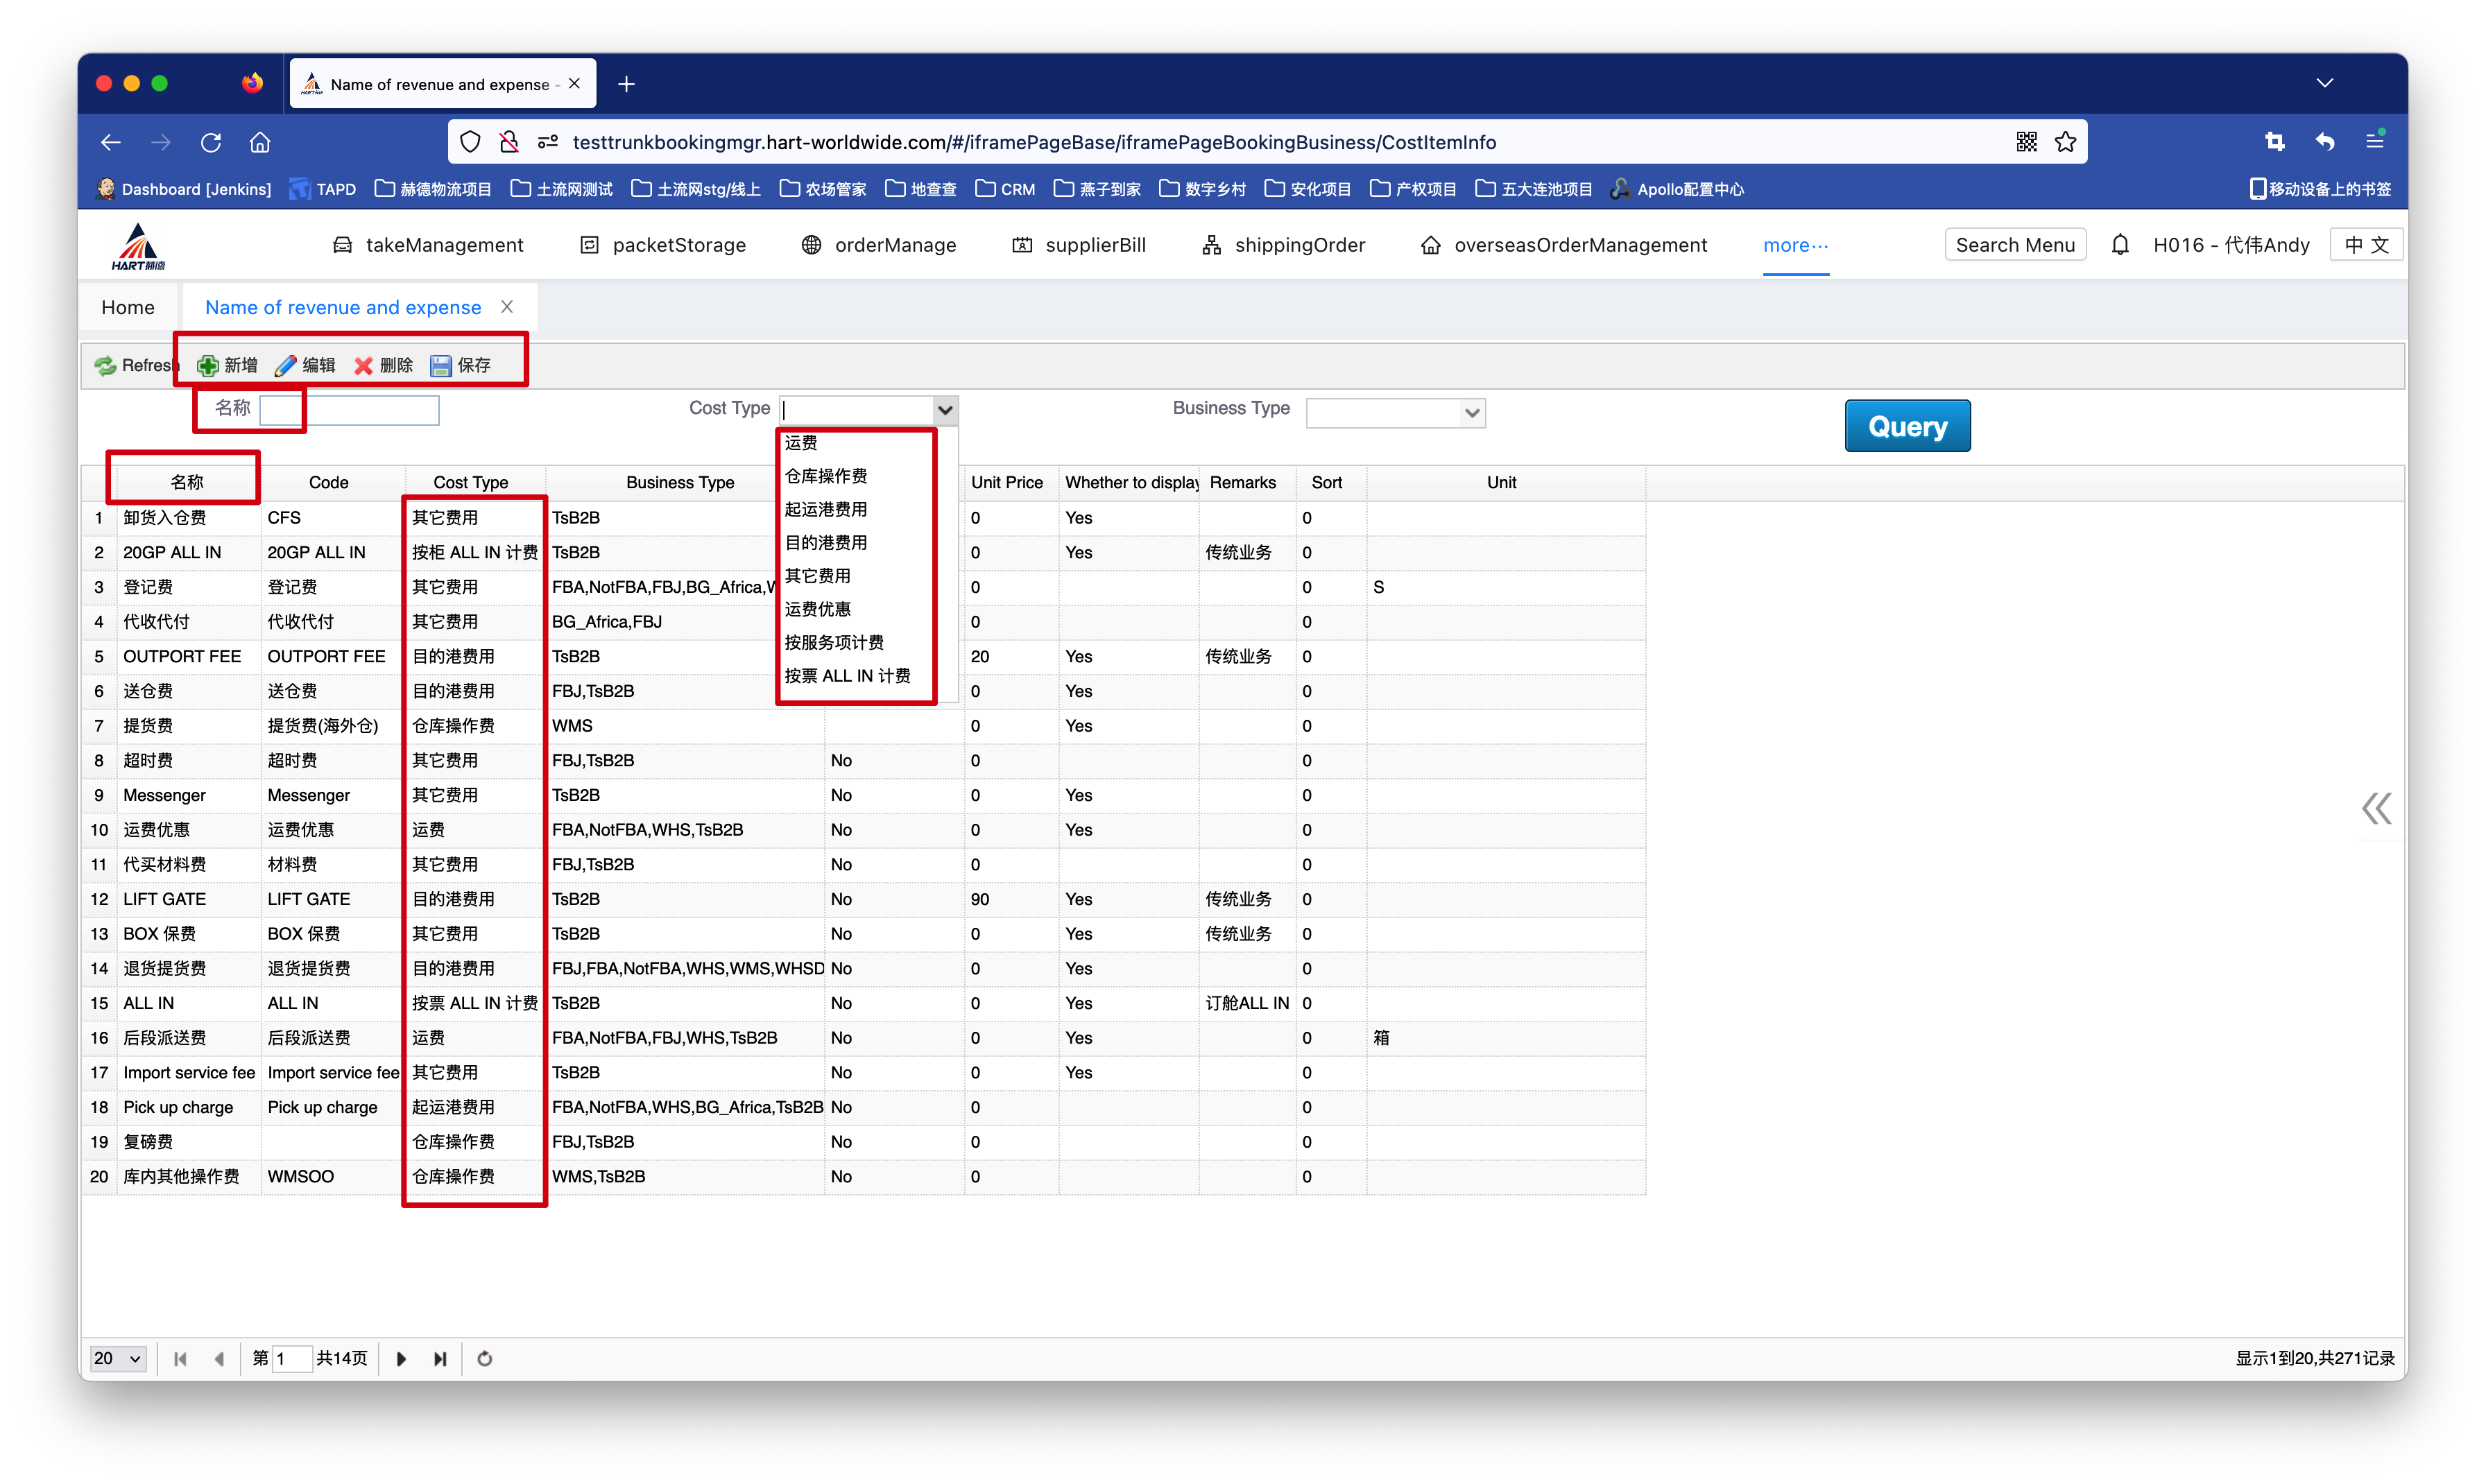Switch language with 中文 button

click(x=2366, y=245)
